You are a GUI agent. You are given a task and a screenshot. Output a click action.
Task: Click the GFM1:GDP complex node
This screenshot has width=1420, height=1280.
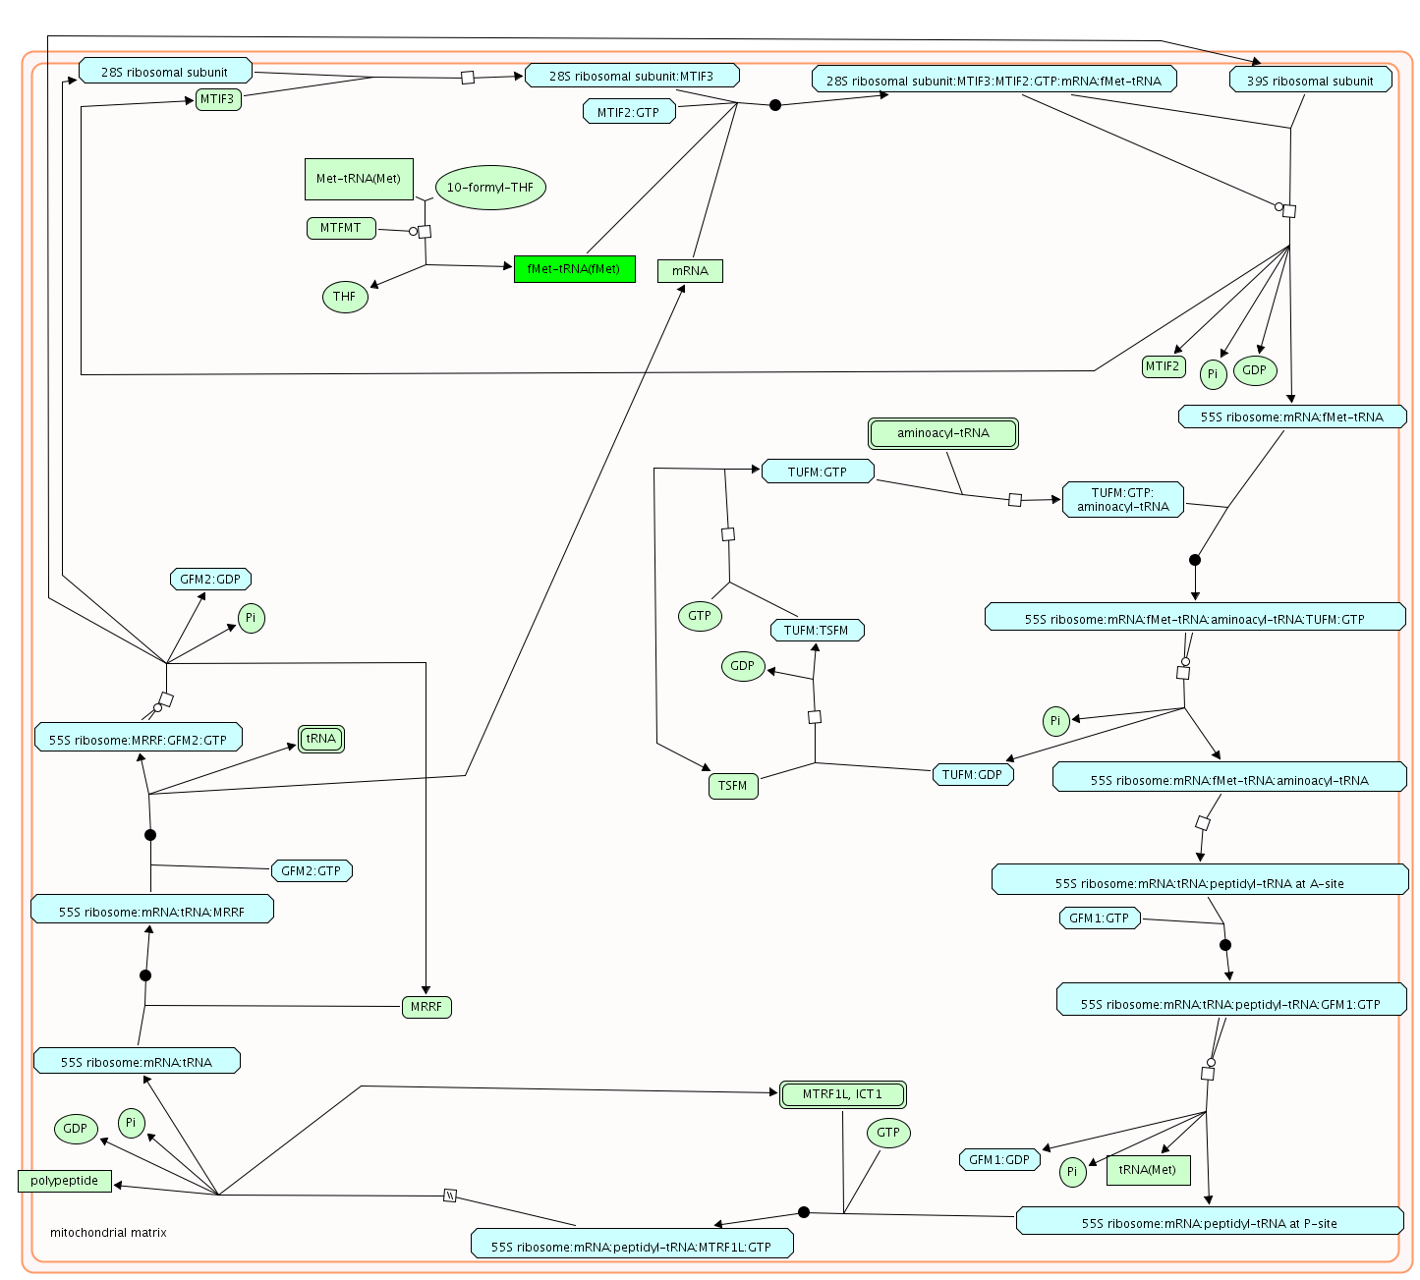(x=998, y=1160)
